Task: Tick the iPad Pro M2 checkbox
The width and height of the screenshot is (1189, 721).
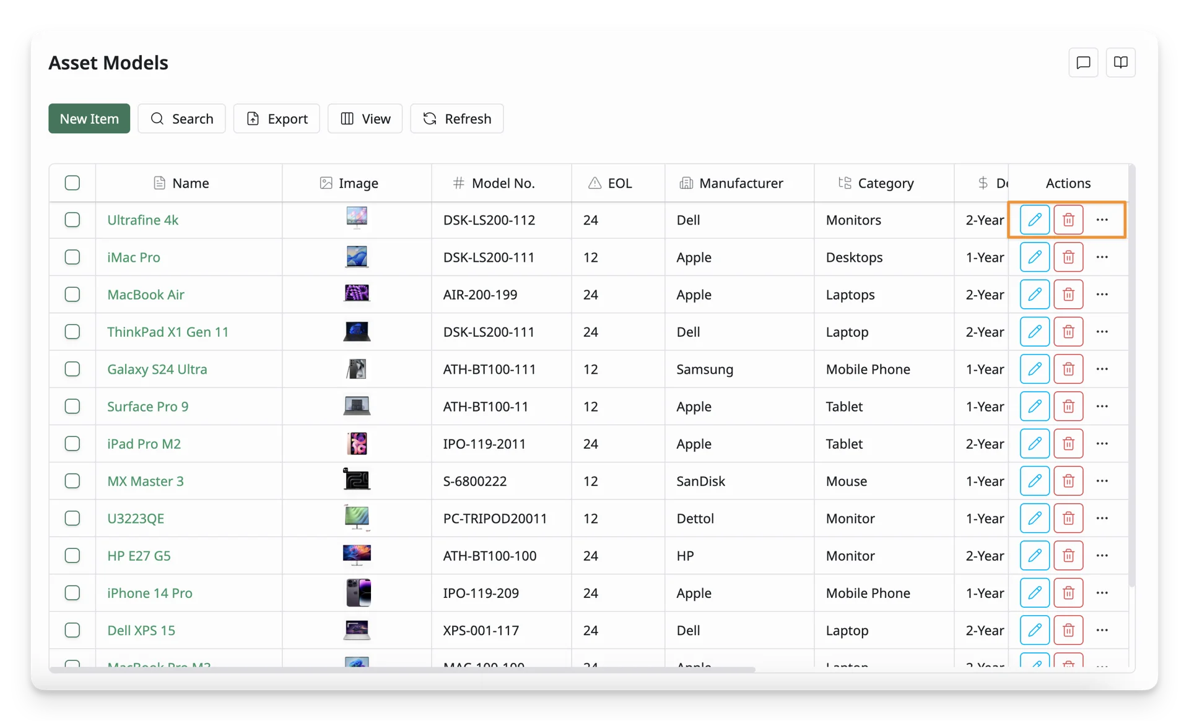Action: point(72,444)
